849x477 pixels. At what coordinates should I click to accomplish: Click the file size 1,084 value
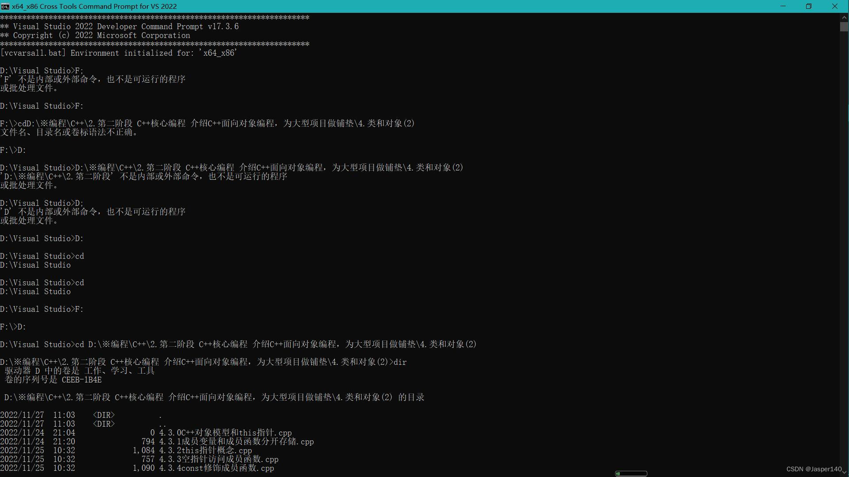click(x=144, y=450)
